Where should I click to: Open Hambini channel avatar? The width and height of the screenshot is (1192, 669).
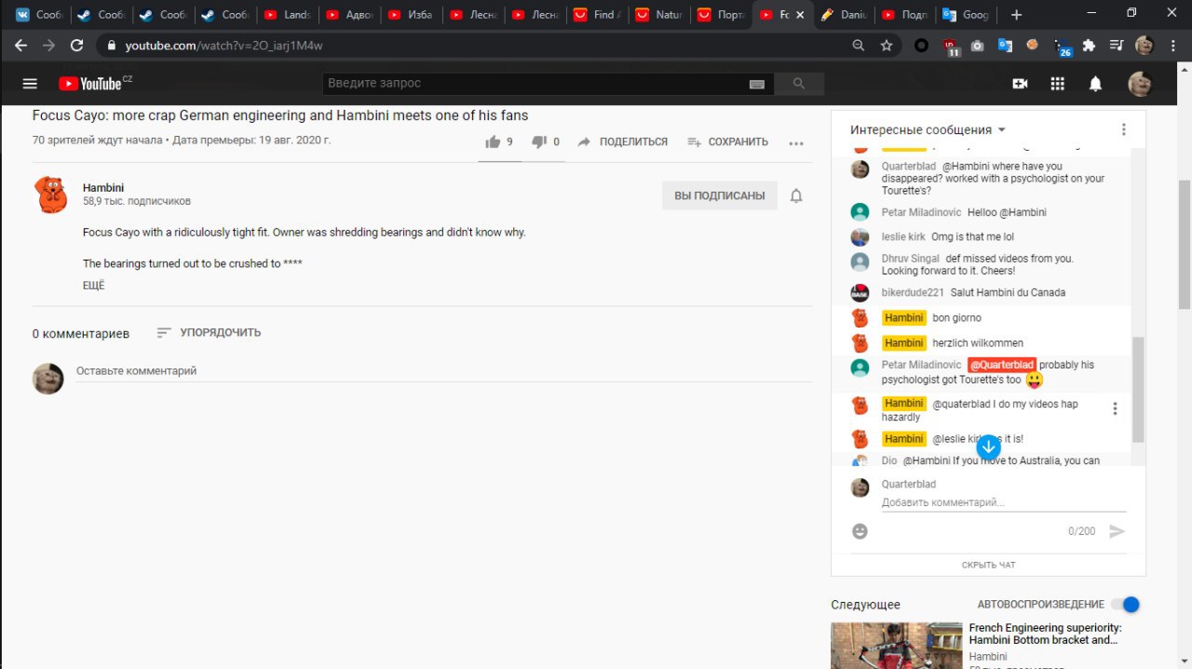51,194
